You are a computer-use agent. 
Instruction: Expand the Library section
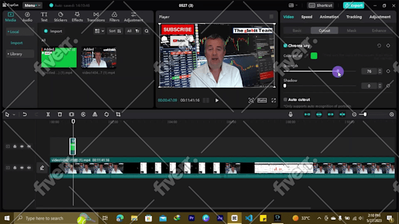20,54
